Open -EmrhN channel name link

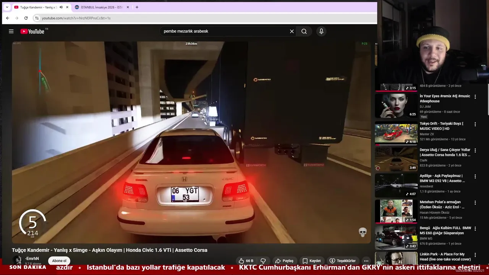click(32, 259)
